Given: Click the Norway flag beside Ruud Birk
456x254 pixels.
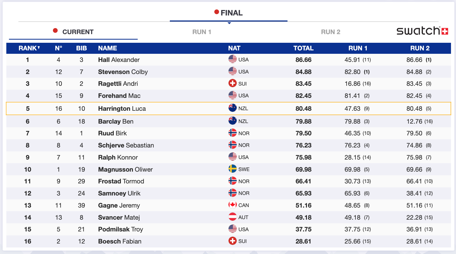Looking at the screenshot, I should click(x=232, y=133).
